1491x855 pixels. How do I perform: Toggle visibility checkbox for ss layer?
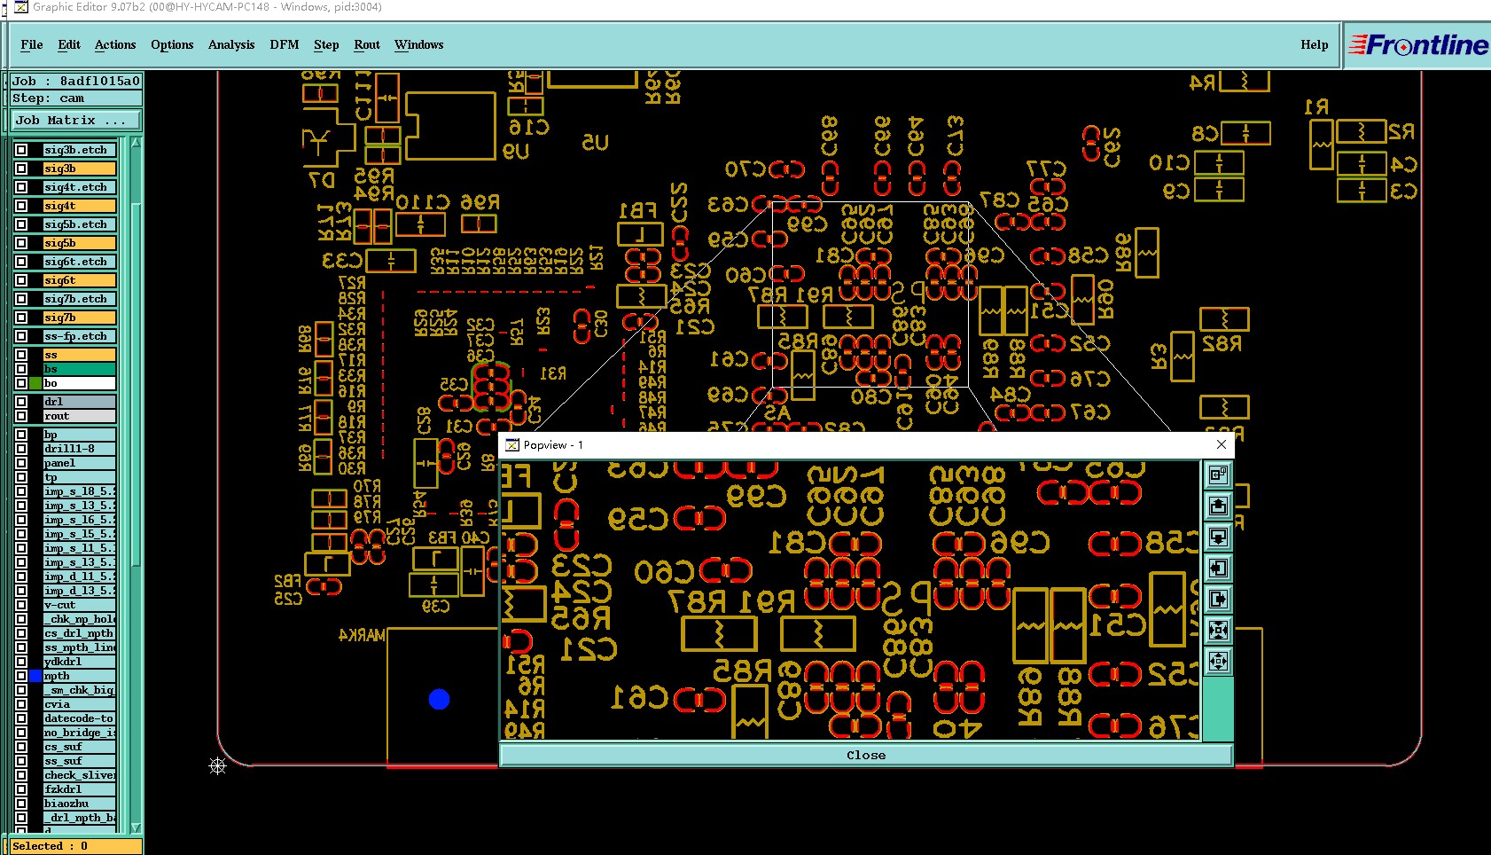pos(21,355)
